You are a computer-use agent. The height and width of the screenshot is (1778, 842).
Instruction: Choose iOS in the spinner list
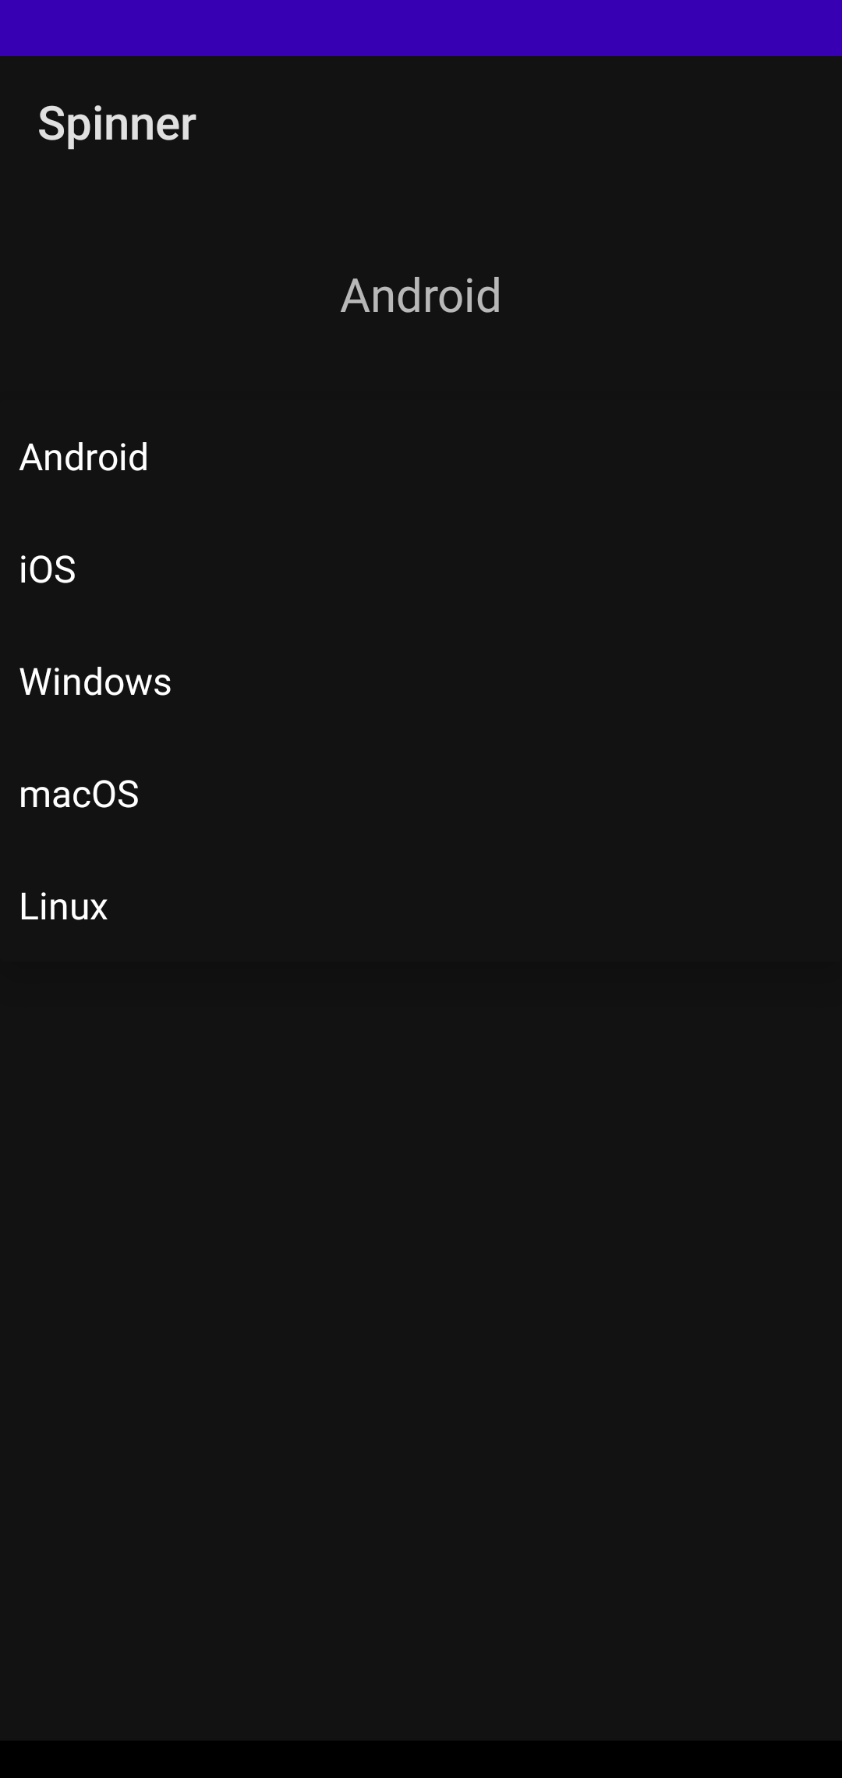421,569
